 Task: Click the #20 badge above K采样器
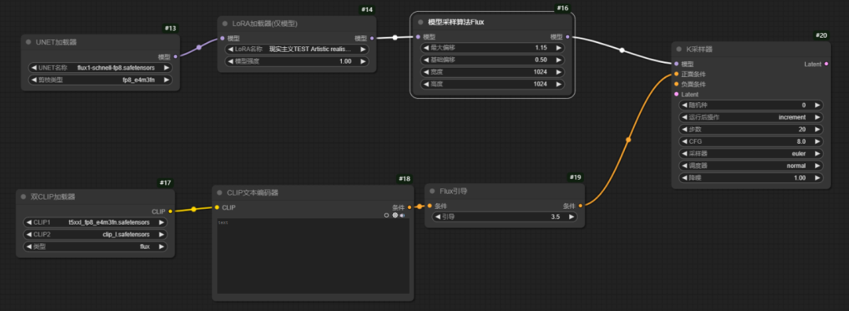coord(821,35)
